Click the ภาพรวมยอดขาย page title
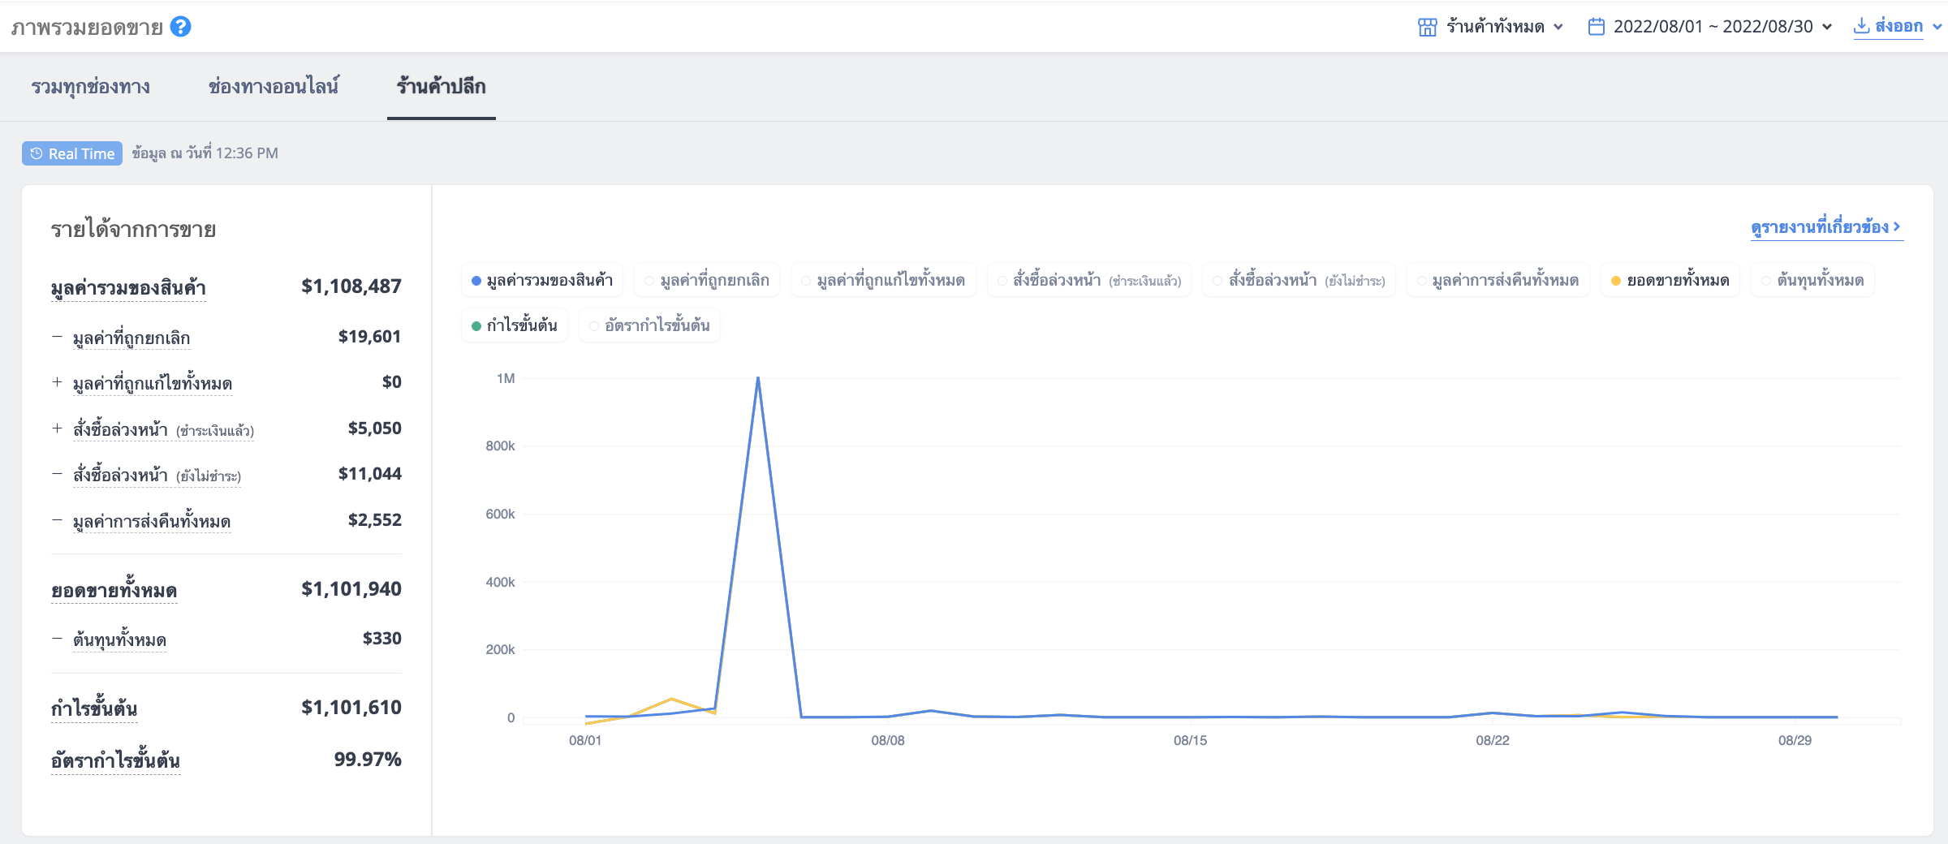1948x844 pixels. point(87,28)
